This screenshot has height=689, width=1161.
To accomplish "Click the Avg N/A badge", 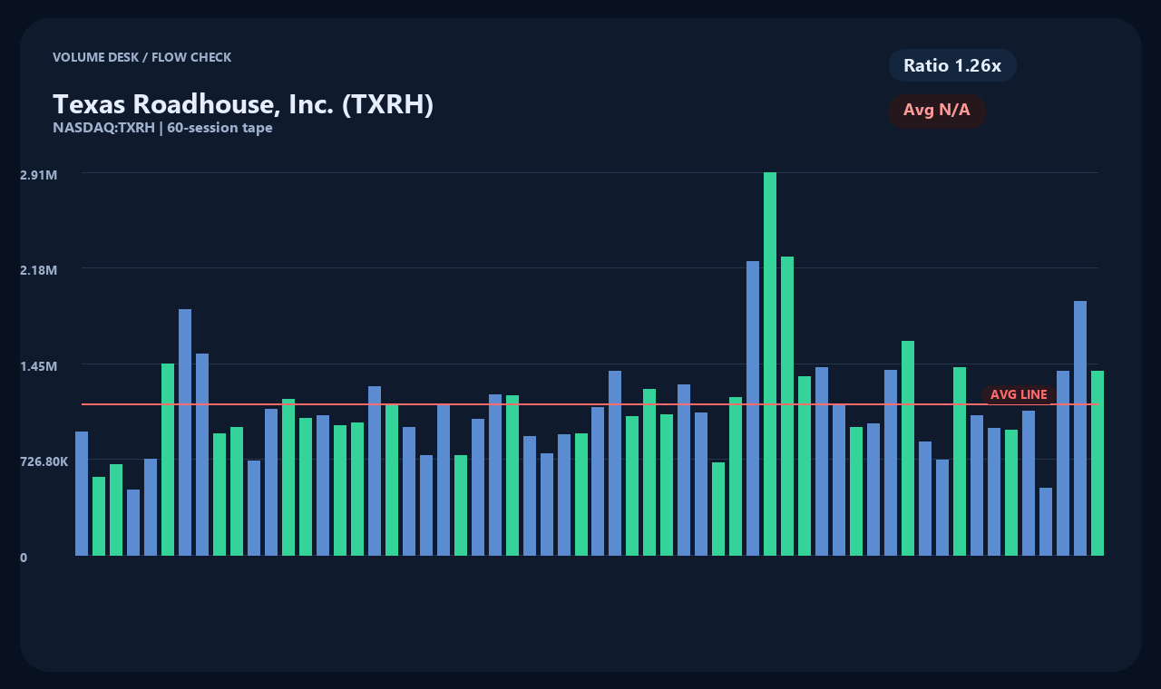I will (x=937, y=111).
